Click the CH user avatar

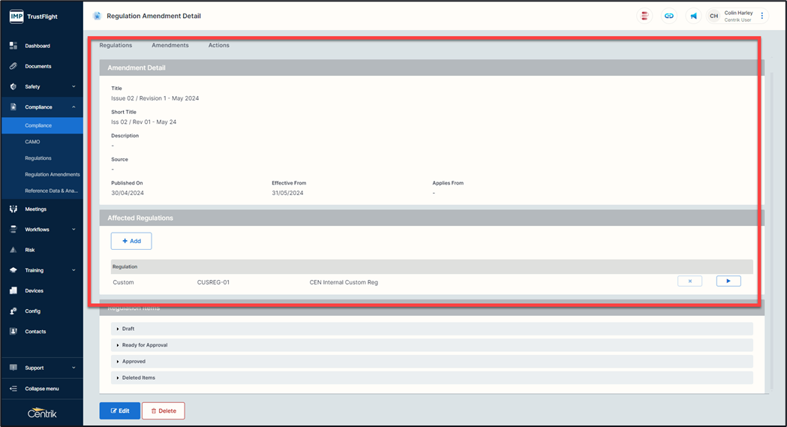pyautogui.click(x=713, y=16)
